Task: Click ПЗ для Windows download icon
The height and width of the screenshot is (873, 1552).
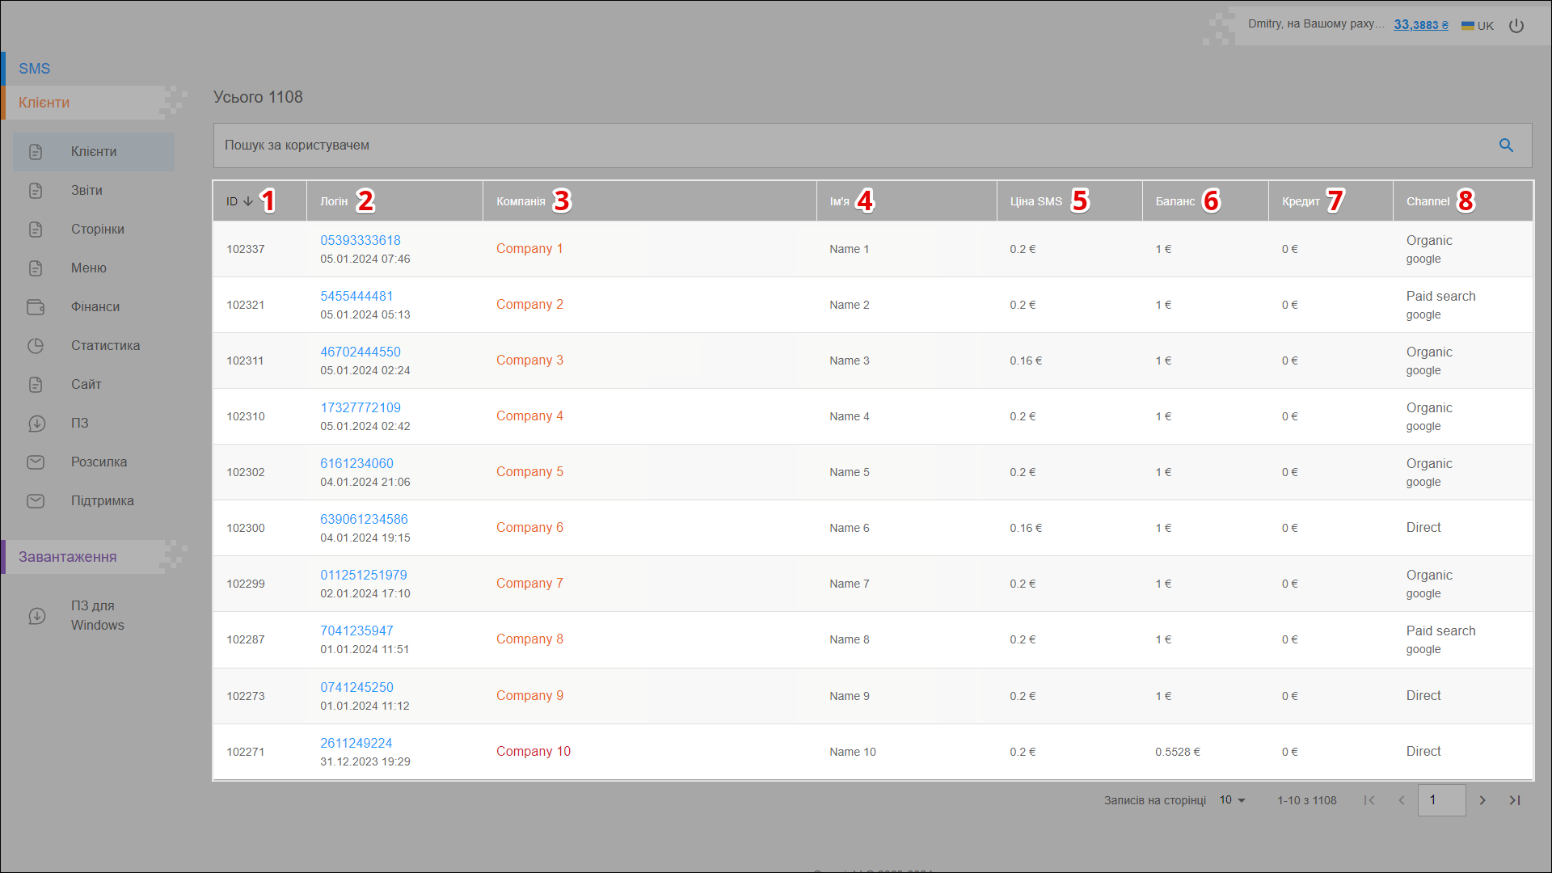Action: click(x=37, y=616)
